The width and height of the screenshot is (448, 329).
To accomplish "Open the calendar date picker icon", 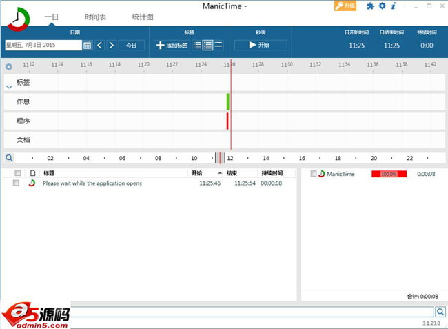I will click(88, 45).
